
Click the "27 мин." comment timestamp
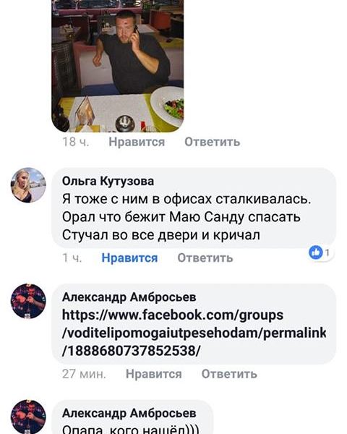pyautogui.click(x=84, y=374)
